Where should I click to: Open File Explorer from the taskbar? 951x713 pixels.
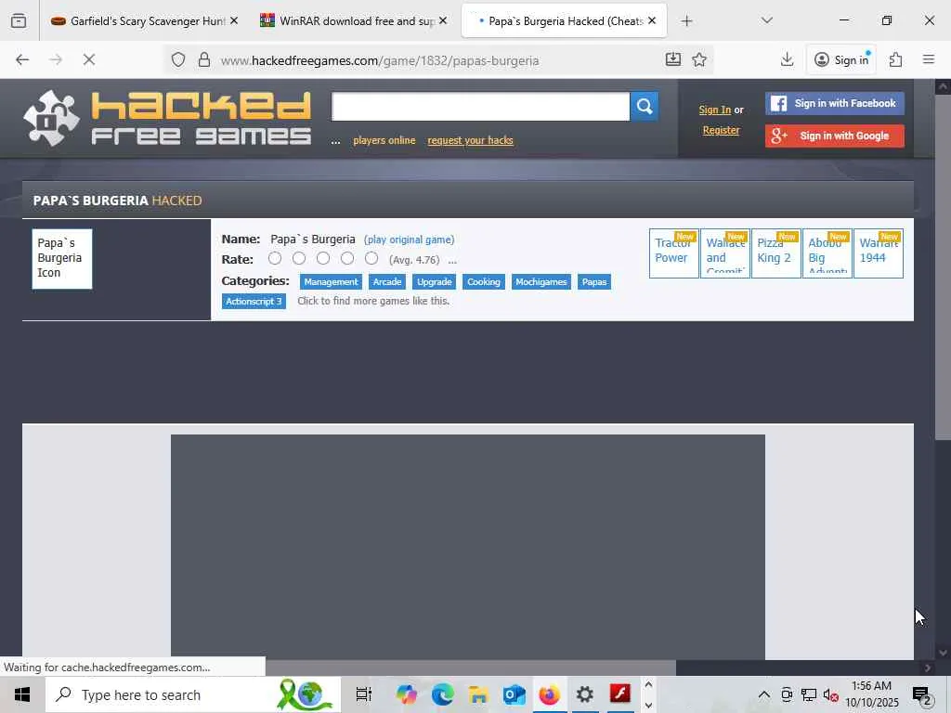478,694
